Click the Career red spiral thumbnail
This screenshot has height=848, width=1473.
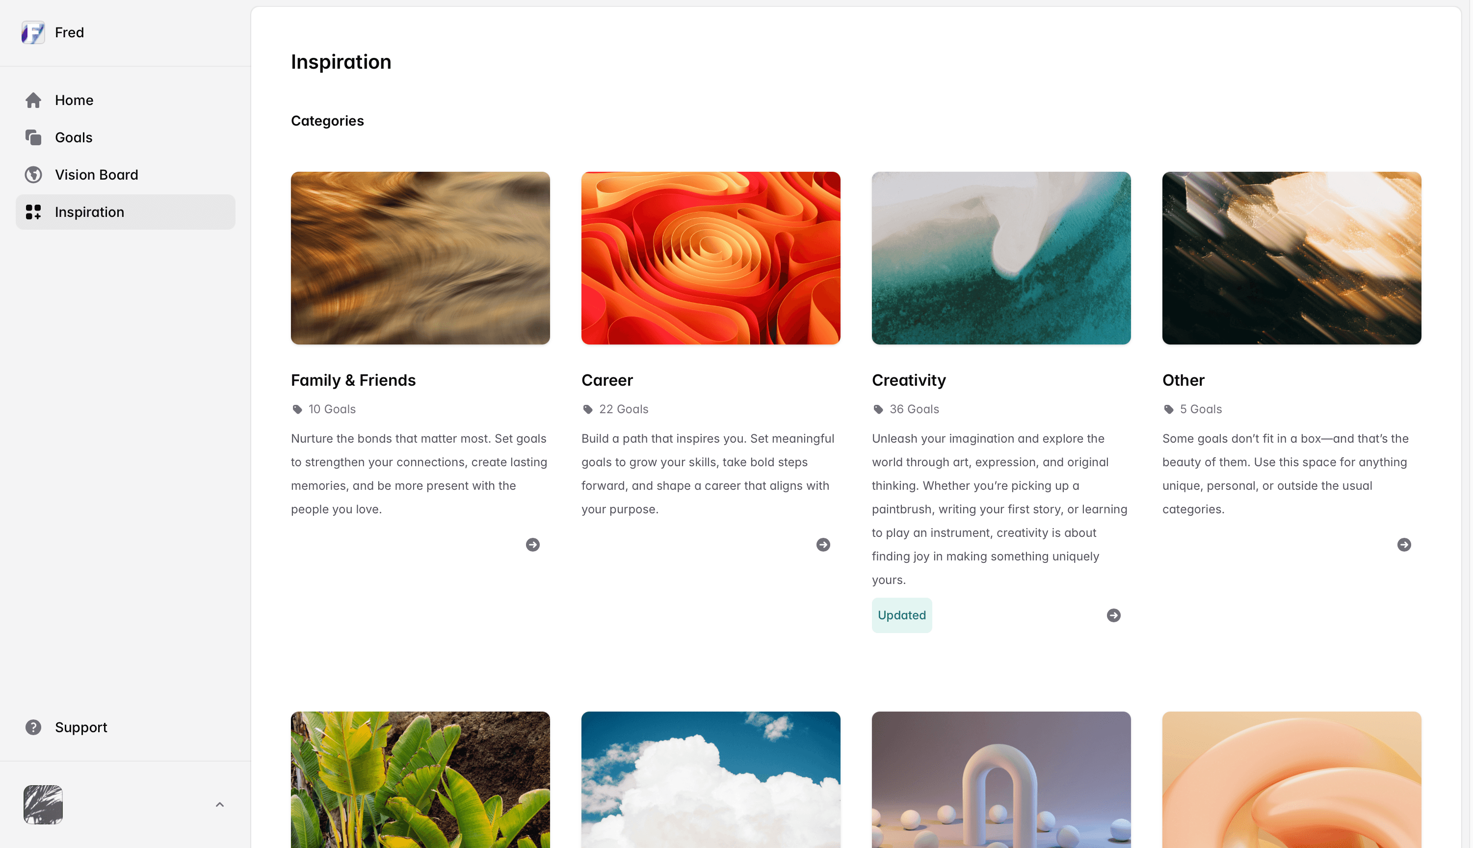pos(711,258)
